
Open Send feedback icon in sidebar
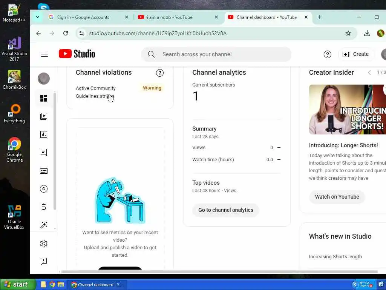point(44,261)
